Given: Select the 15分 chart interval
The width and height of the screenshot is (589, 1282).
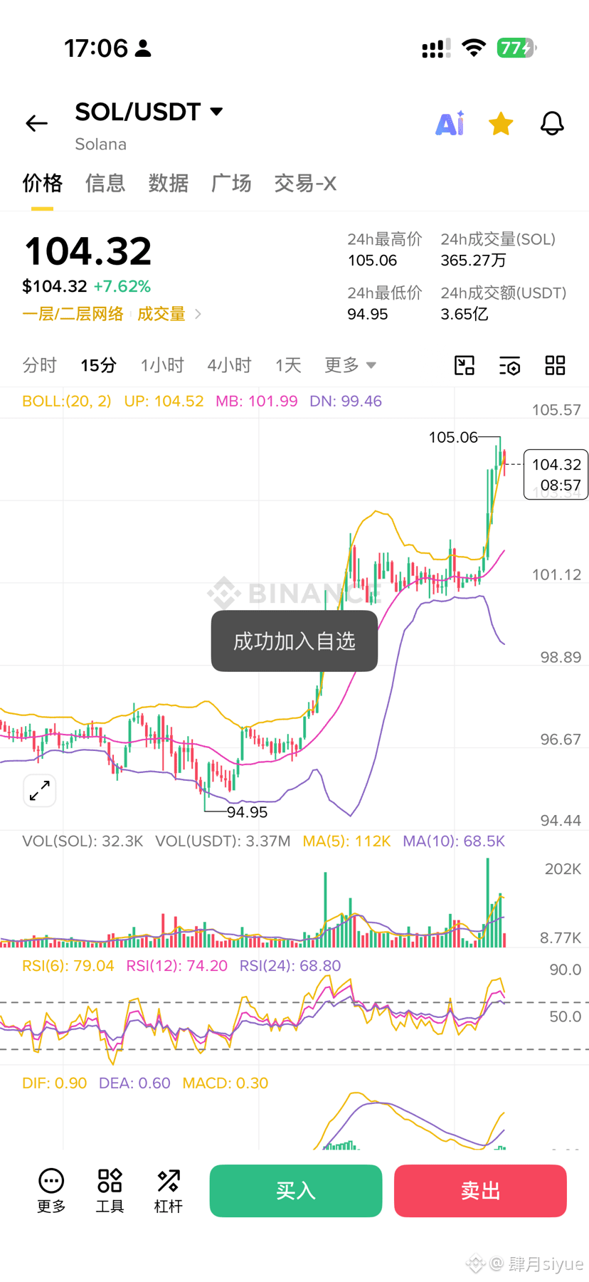Looking at the screenshot, I should pyautogui.click(x=98, y=365).
